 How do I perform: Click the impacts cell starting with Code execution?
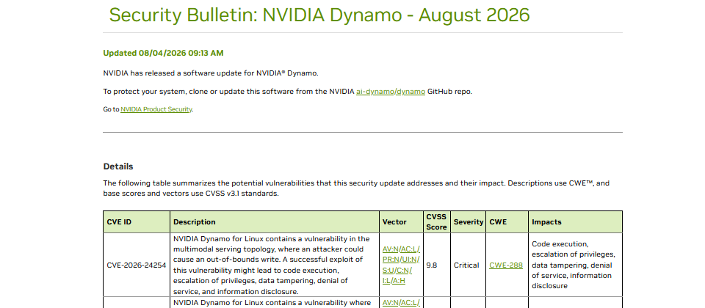coord(576,265)
